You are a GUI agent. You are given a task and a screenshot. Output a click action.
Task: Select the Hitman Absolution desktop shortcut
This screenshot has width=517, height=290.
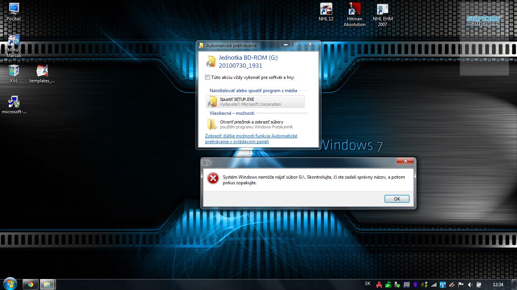[x=355, y=15]
